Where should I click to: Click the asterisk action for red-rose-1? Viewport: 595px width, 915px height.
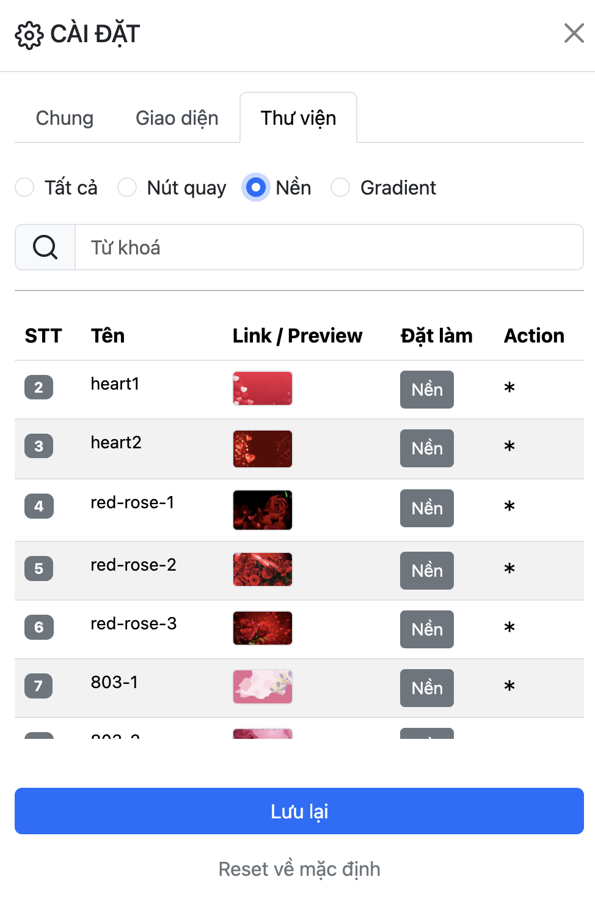click(509, 506)
